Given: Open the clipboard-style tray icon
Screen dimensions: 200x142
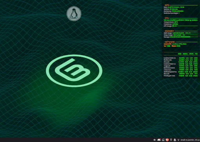Looking at the screenshot, I should (x=175, y=140).
